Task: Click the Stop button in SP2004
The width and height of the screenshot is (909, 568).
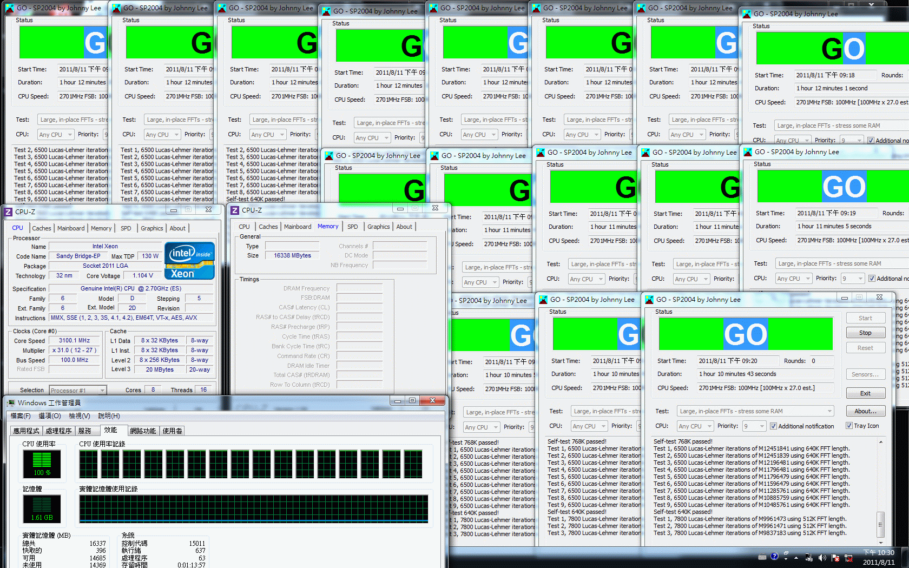Action: [865, 333]
